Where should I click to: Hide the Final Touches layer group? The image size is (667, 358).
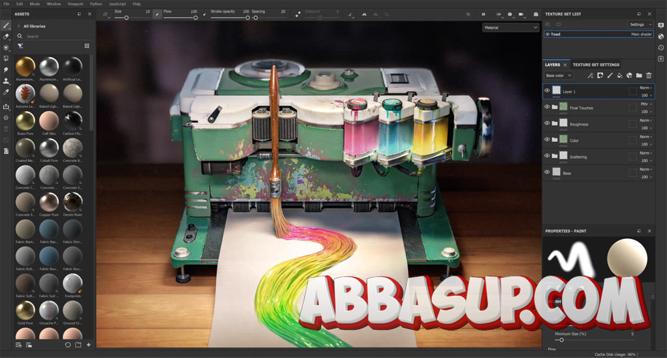tap(547, 107)
